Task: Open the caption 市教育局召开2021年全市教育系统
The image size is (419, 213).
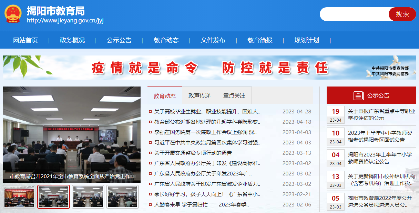Action: tap(71, 176)
